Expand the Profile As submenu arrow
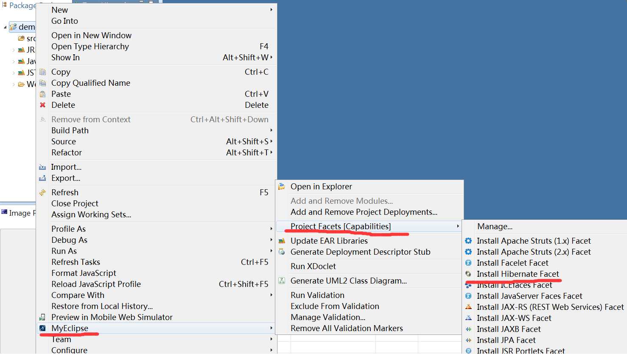 tap(272, 228)
